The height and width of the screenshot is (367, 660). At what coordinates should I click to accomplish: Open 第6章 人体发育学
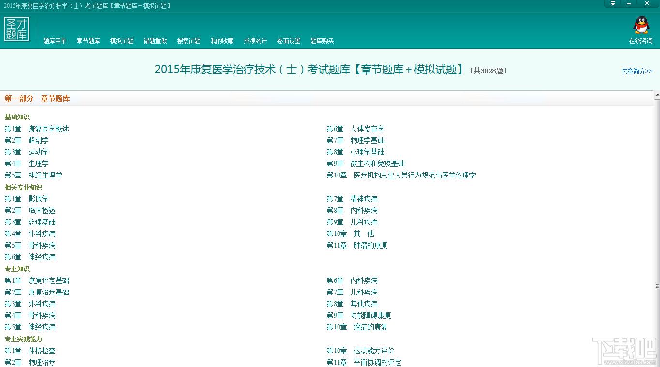coord(355,129)
